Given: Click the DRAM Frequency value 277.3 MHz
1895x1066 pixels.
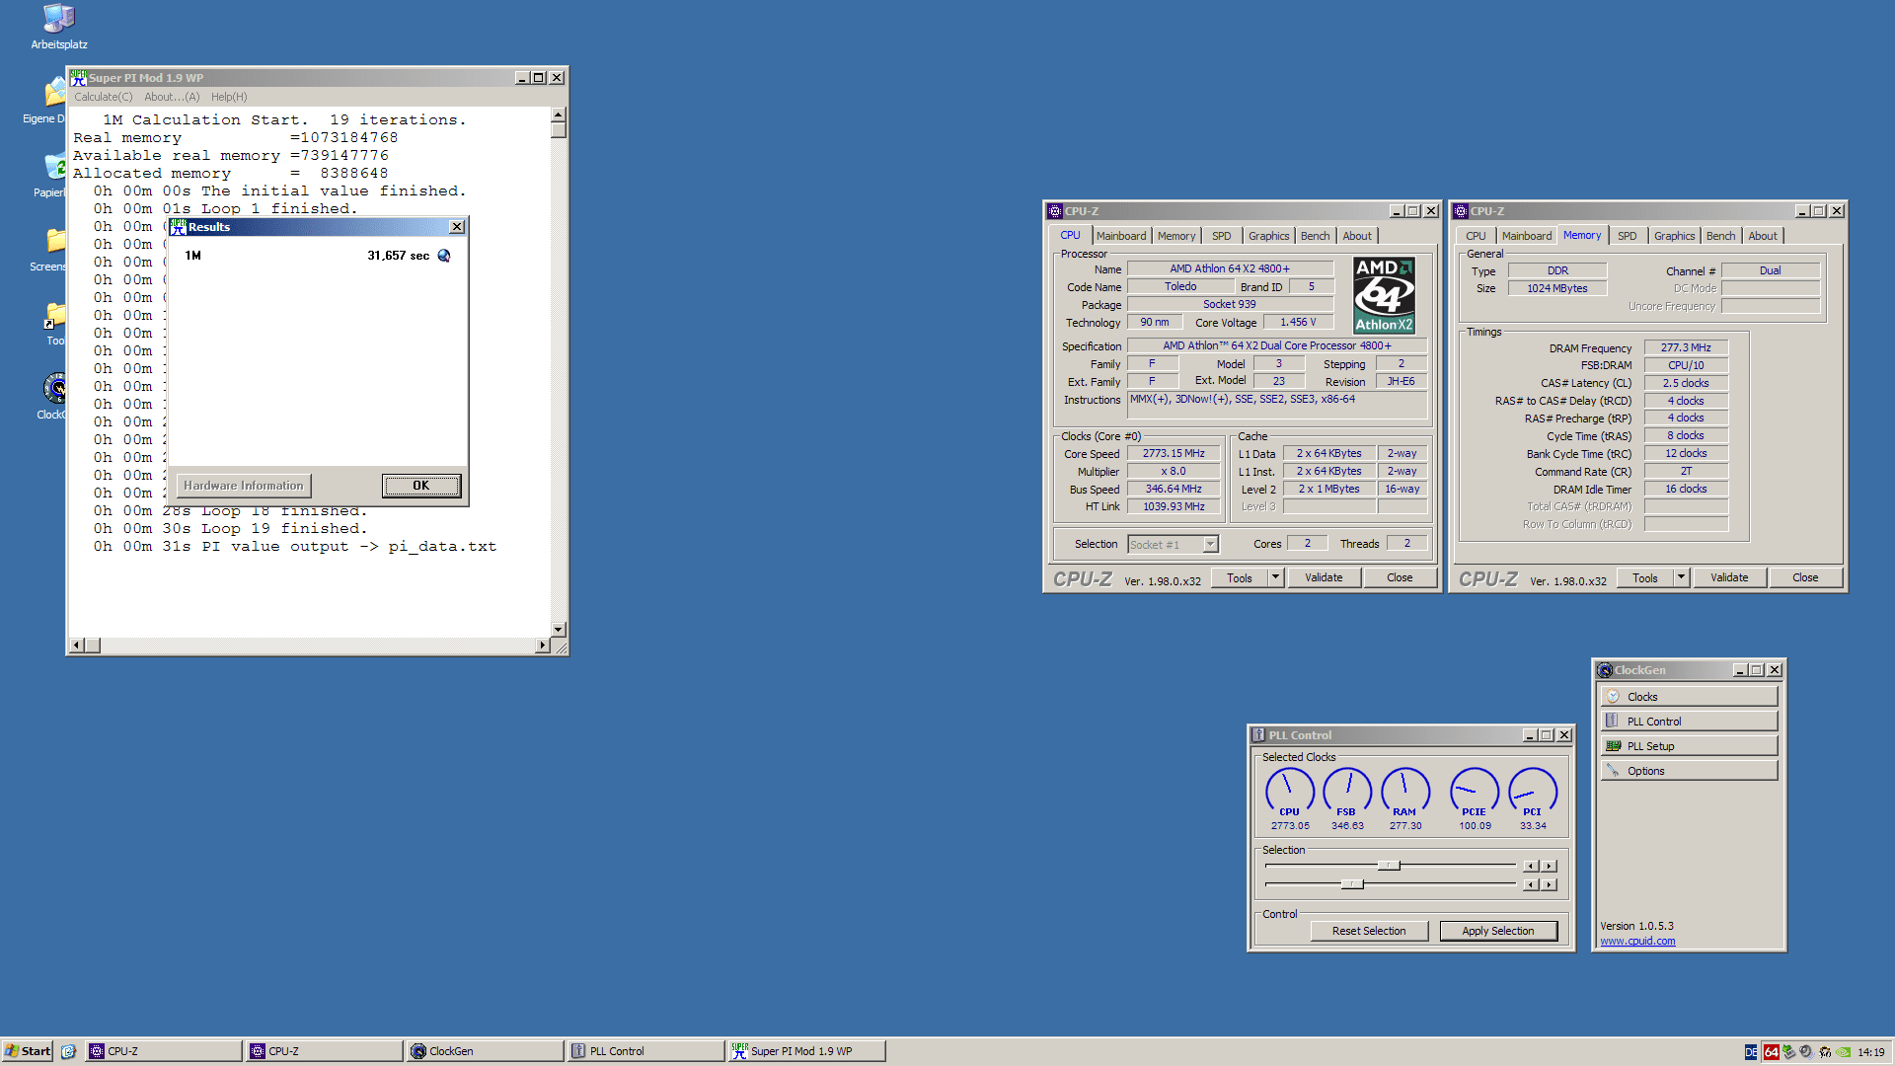Looking at the screenshot, I should point(1686,347).
